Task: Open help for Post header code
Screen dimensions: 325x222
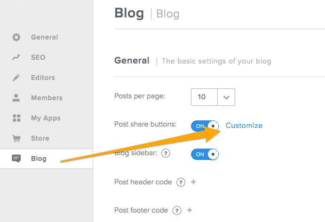Action: coord(181,182)
